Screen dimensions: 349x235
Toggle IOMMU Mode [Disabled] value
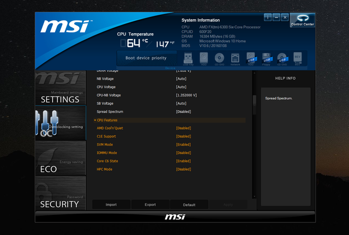pos(184,153)
